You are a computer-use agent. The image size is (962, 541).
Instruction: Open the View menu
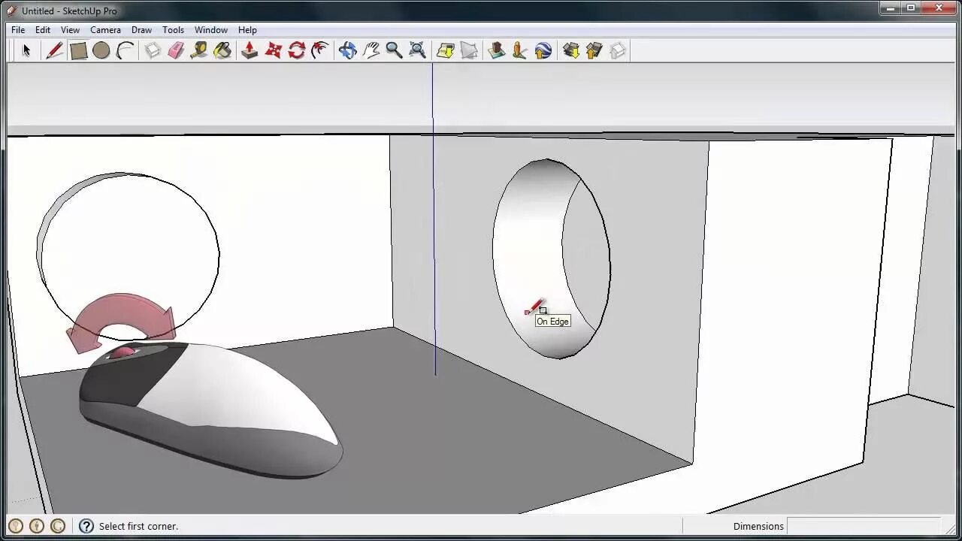pyautogui.click(x=70, y=30)
